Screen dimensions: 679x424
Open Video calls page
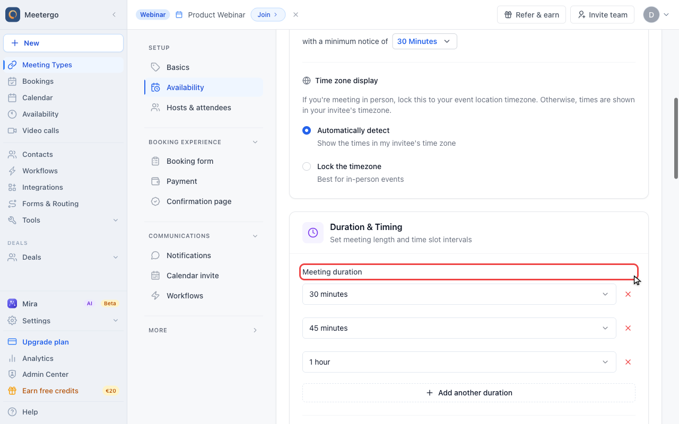click(x=63, y=130)
